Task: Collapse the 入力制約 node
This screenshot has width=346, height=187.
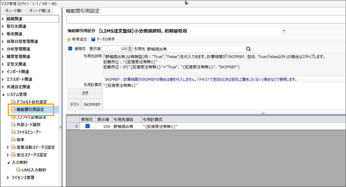Action: [x=8, y=163]
